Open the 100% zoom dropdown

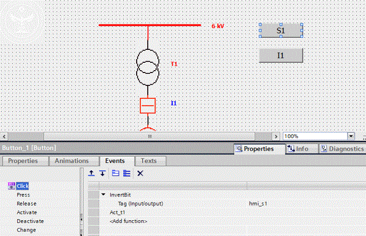tap(351, 136)
